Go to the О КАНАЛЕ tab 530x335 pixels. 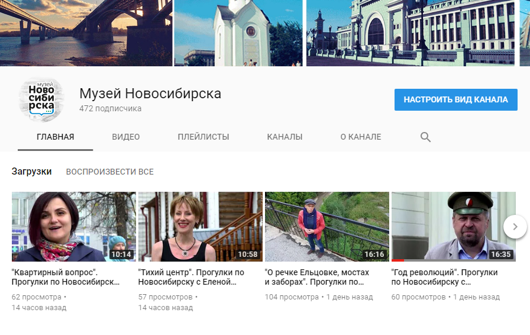coord(360,137)
